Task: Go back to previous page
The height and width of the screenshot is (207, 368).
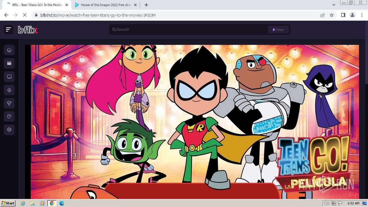Action: pyautogui.click(x=6, y=15)
